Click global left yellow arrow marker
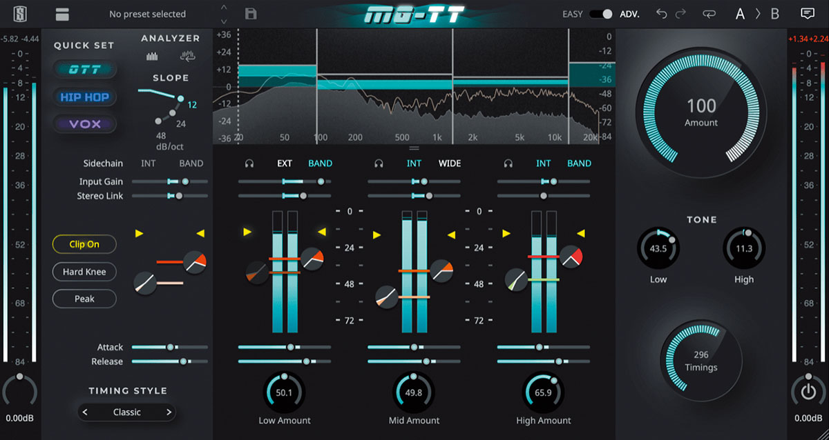 tap(140, 234)
